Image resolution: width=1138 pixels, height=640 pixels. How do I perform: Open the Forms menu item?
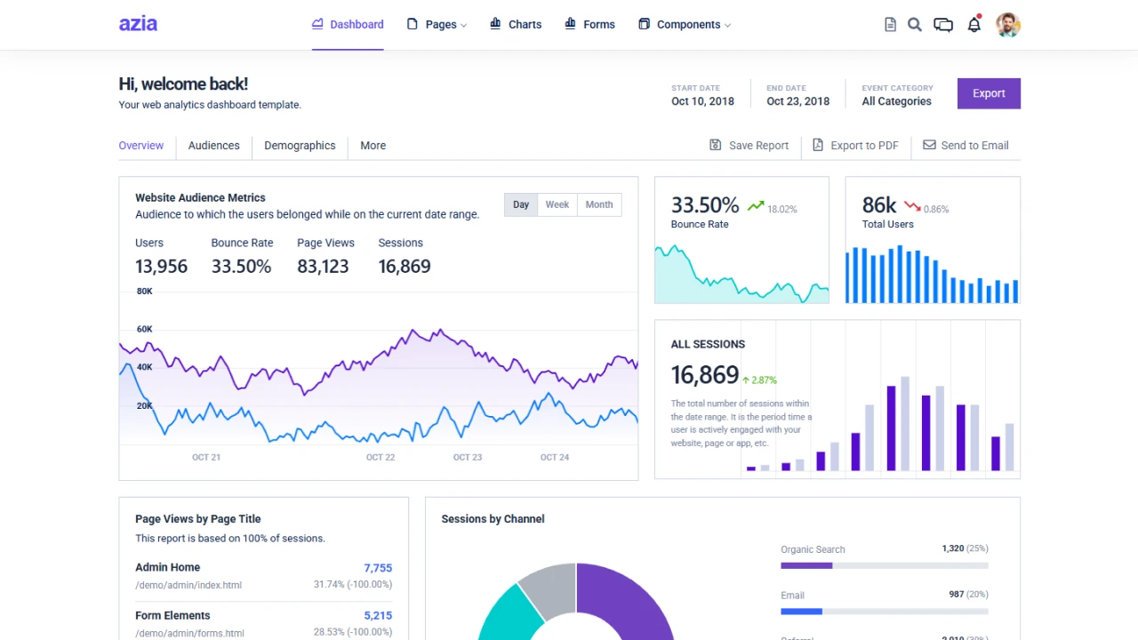[x=589, y=24]
